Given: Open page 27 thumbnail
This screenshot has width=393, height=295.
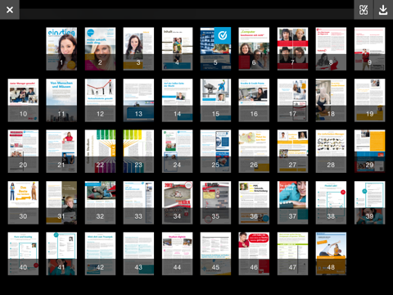Looking at the screenshot, I should (x=292, y=152).
